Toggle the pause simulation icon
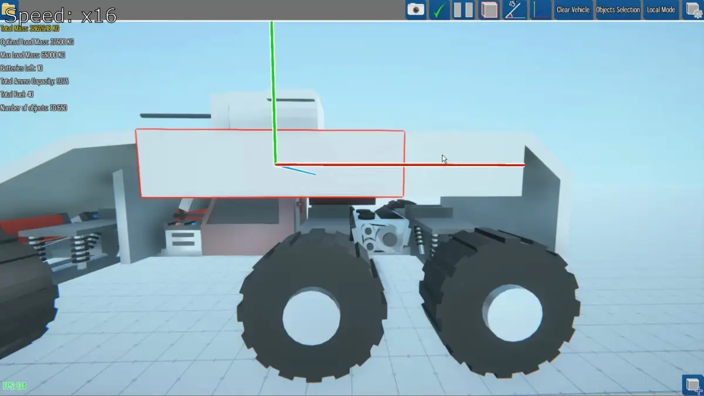Screen dimensions: 704x396 click(x=463, y=9)
